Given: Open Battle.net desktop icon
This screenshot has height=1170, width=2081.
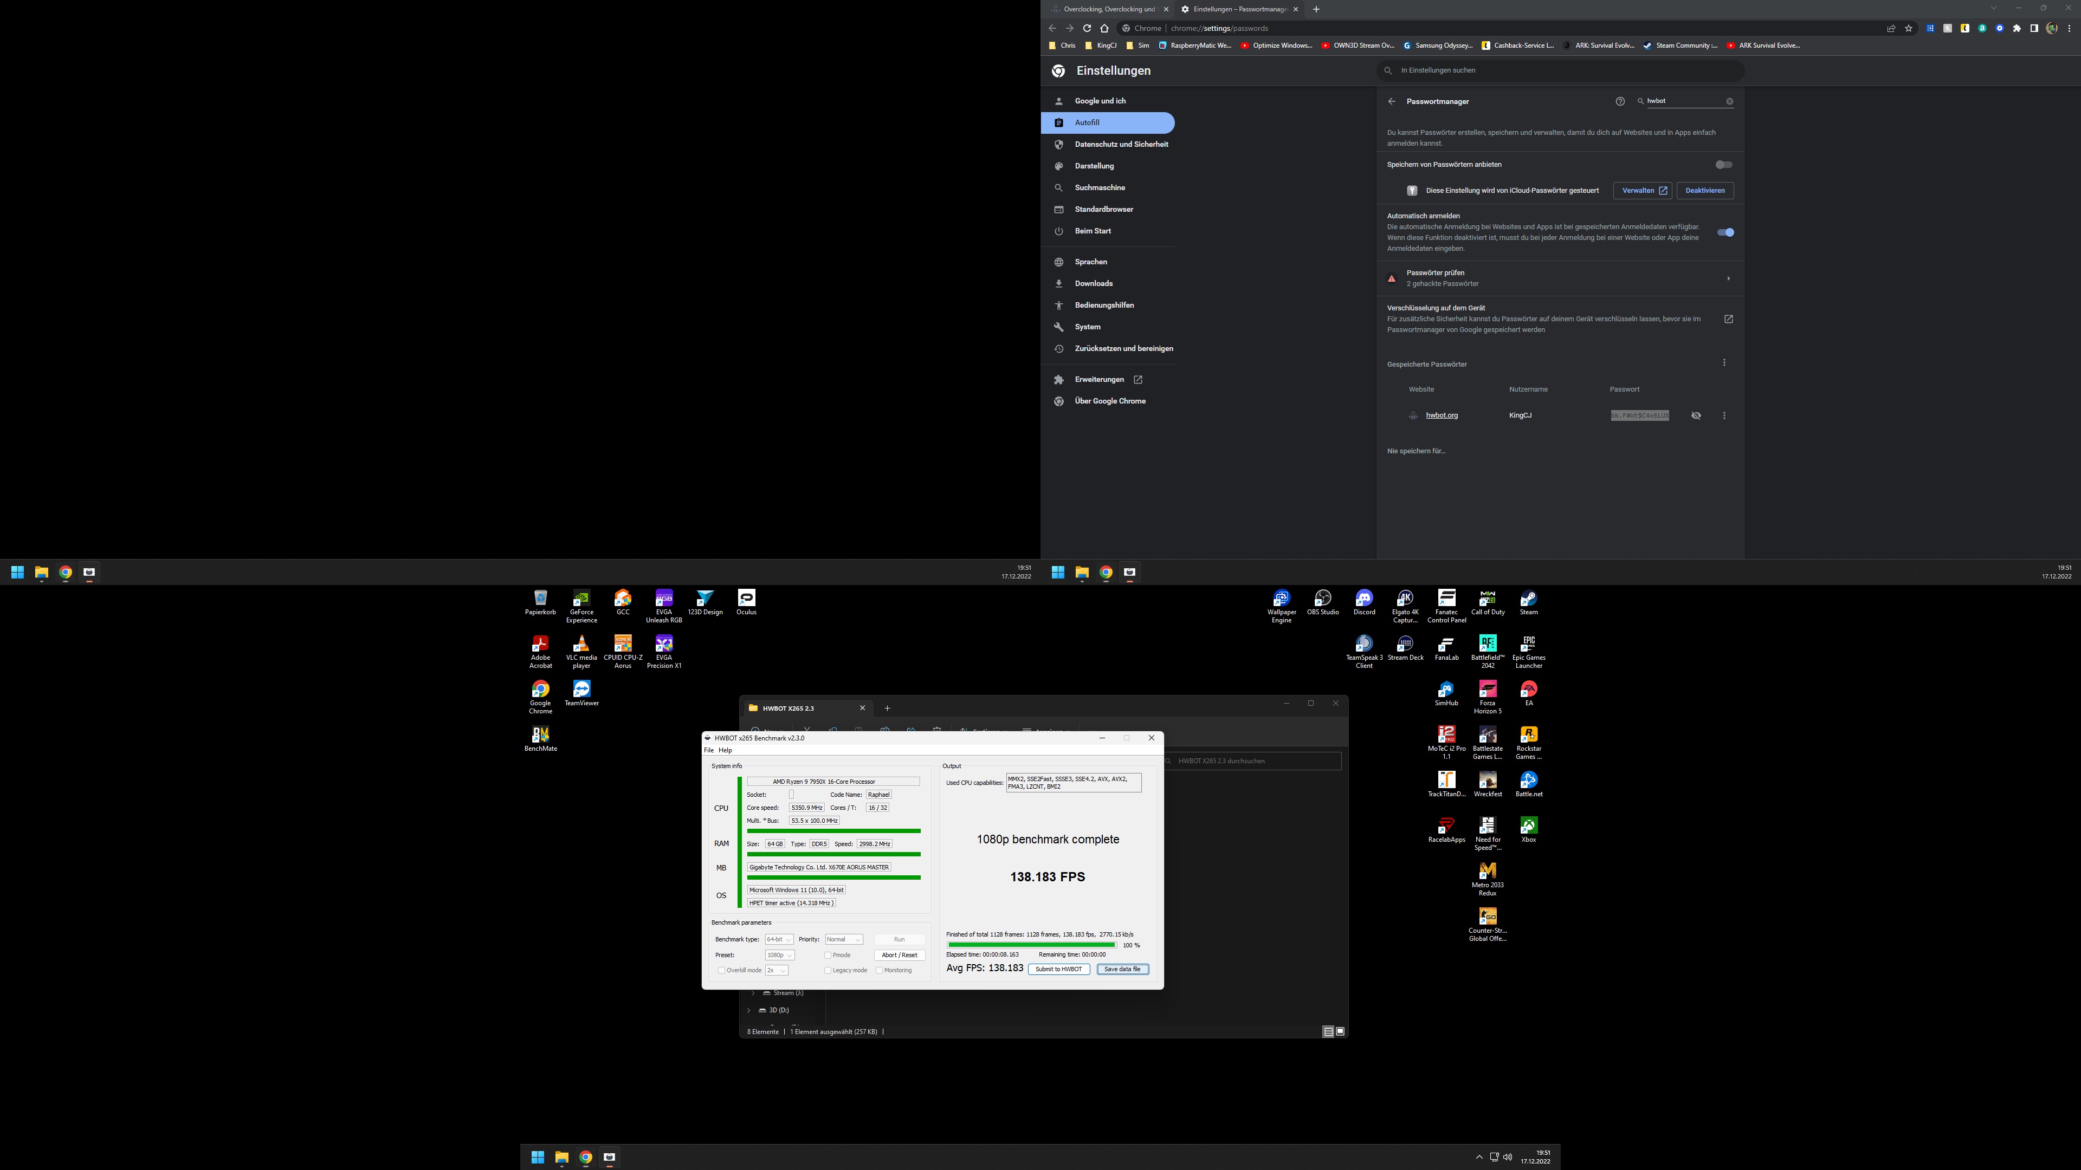Looking at the screenshot, I should (x=1529, y=784).
